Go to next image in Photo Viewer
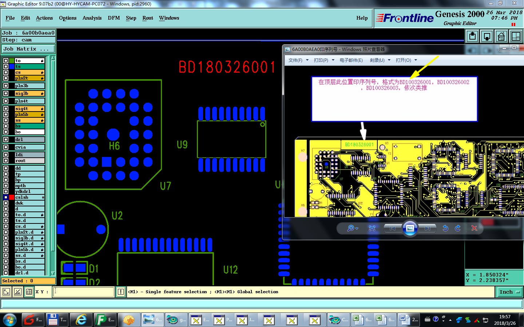Screen dimensions: 524x327 click(428, 228)
